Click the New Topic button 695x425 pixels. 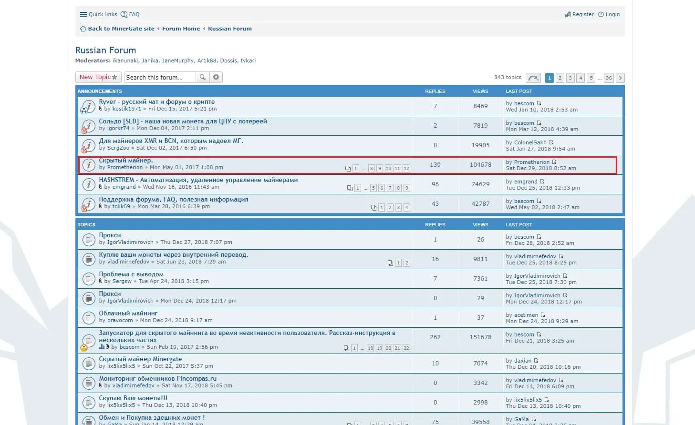[98, 77]
